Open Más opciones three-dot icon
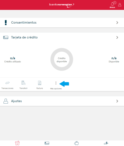The image size is (124, 146). click(x=56, y=83)
